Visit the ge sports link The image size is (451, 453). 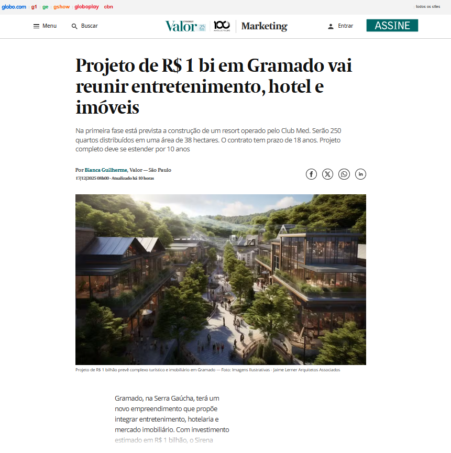click(x=46, y=7)
